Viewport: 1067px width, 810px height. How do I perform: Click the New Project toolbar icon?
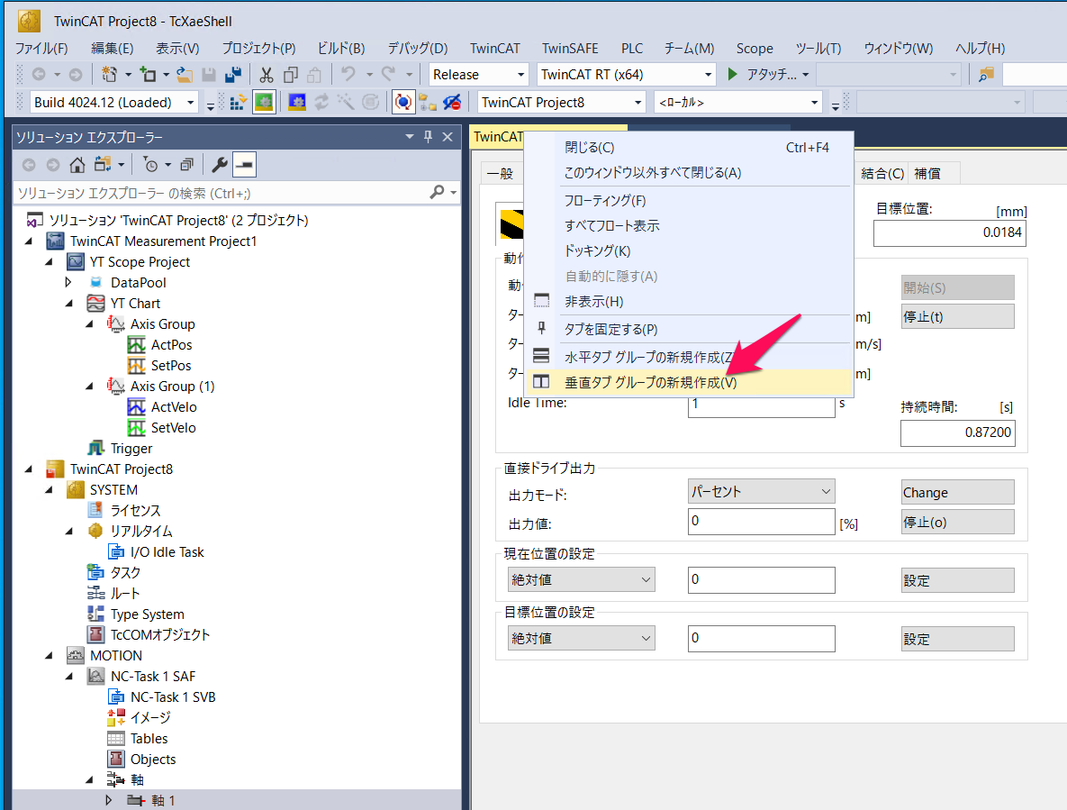109,74
